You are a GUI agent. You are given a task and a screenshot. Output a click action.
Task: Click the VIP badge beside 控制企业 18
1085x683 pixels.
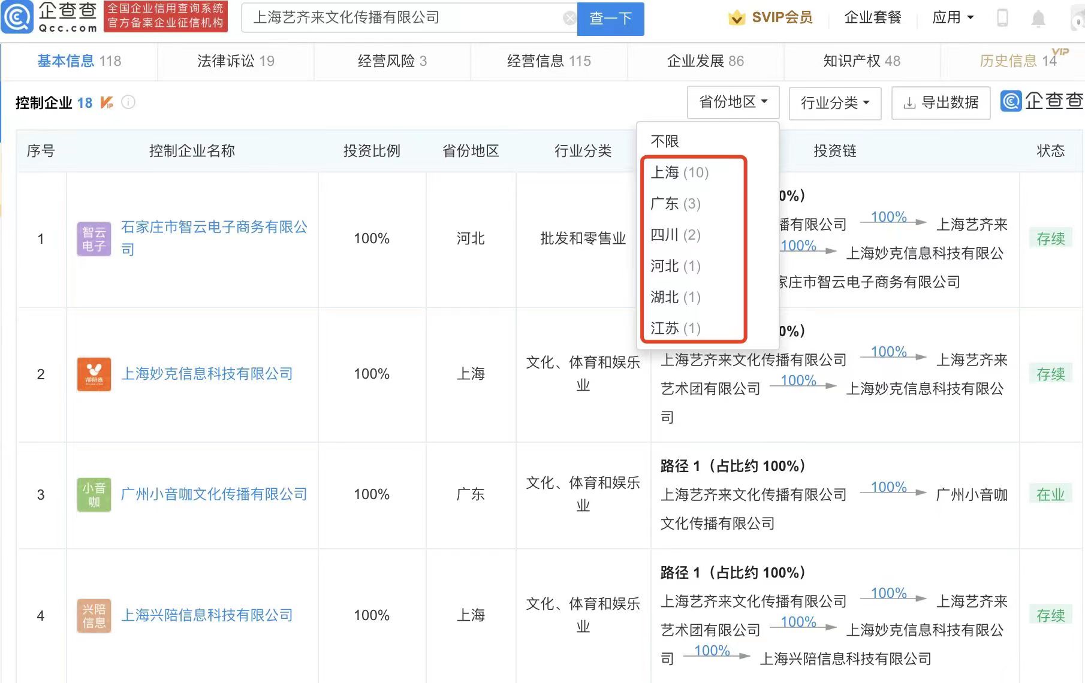click(x=107, y=102)
